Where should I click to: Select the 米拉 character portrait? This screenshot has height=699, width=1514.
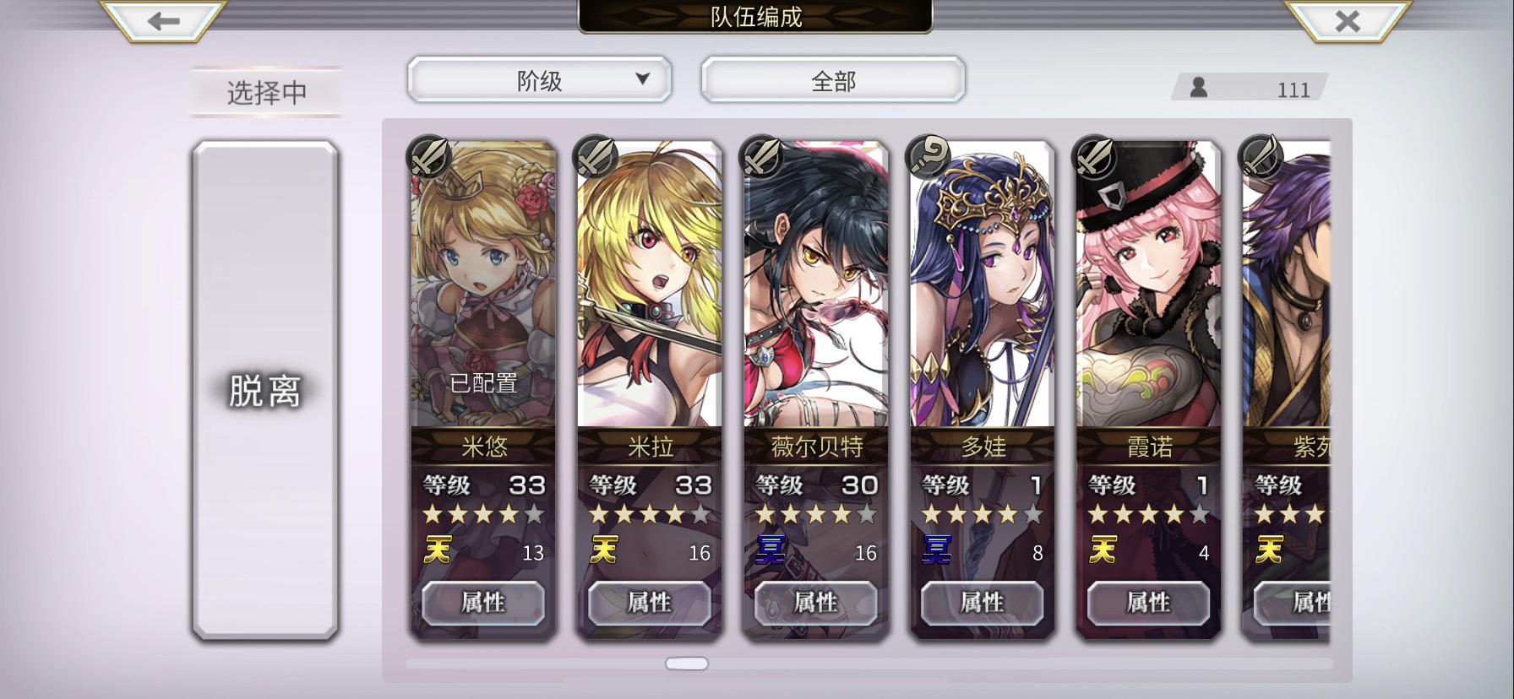coord(650,287)
